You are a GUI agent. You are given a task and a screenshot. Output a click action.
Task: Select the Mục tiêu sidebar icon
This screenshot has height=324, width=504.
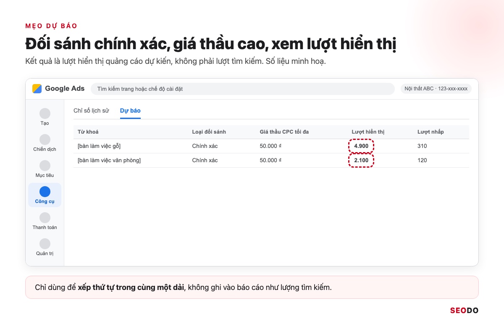coord(45,166)
